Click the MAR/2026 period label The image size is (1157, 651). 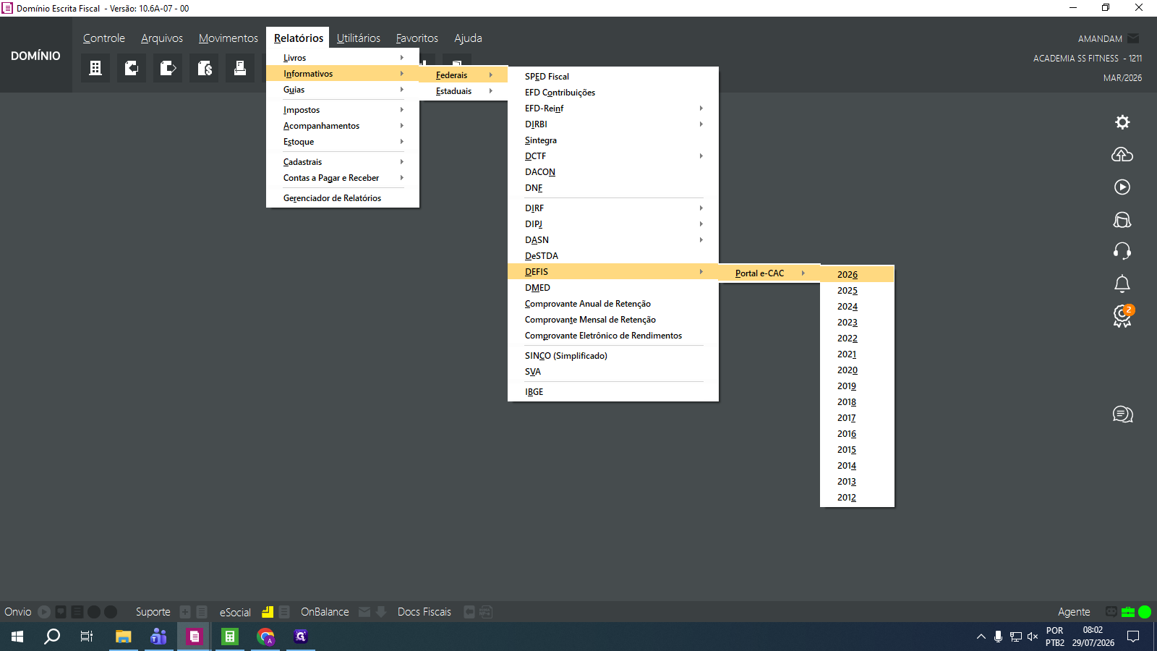pos(1122,78)
